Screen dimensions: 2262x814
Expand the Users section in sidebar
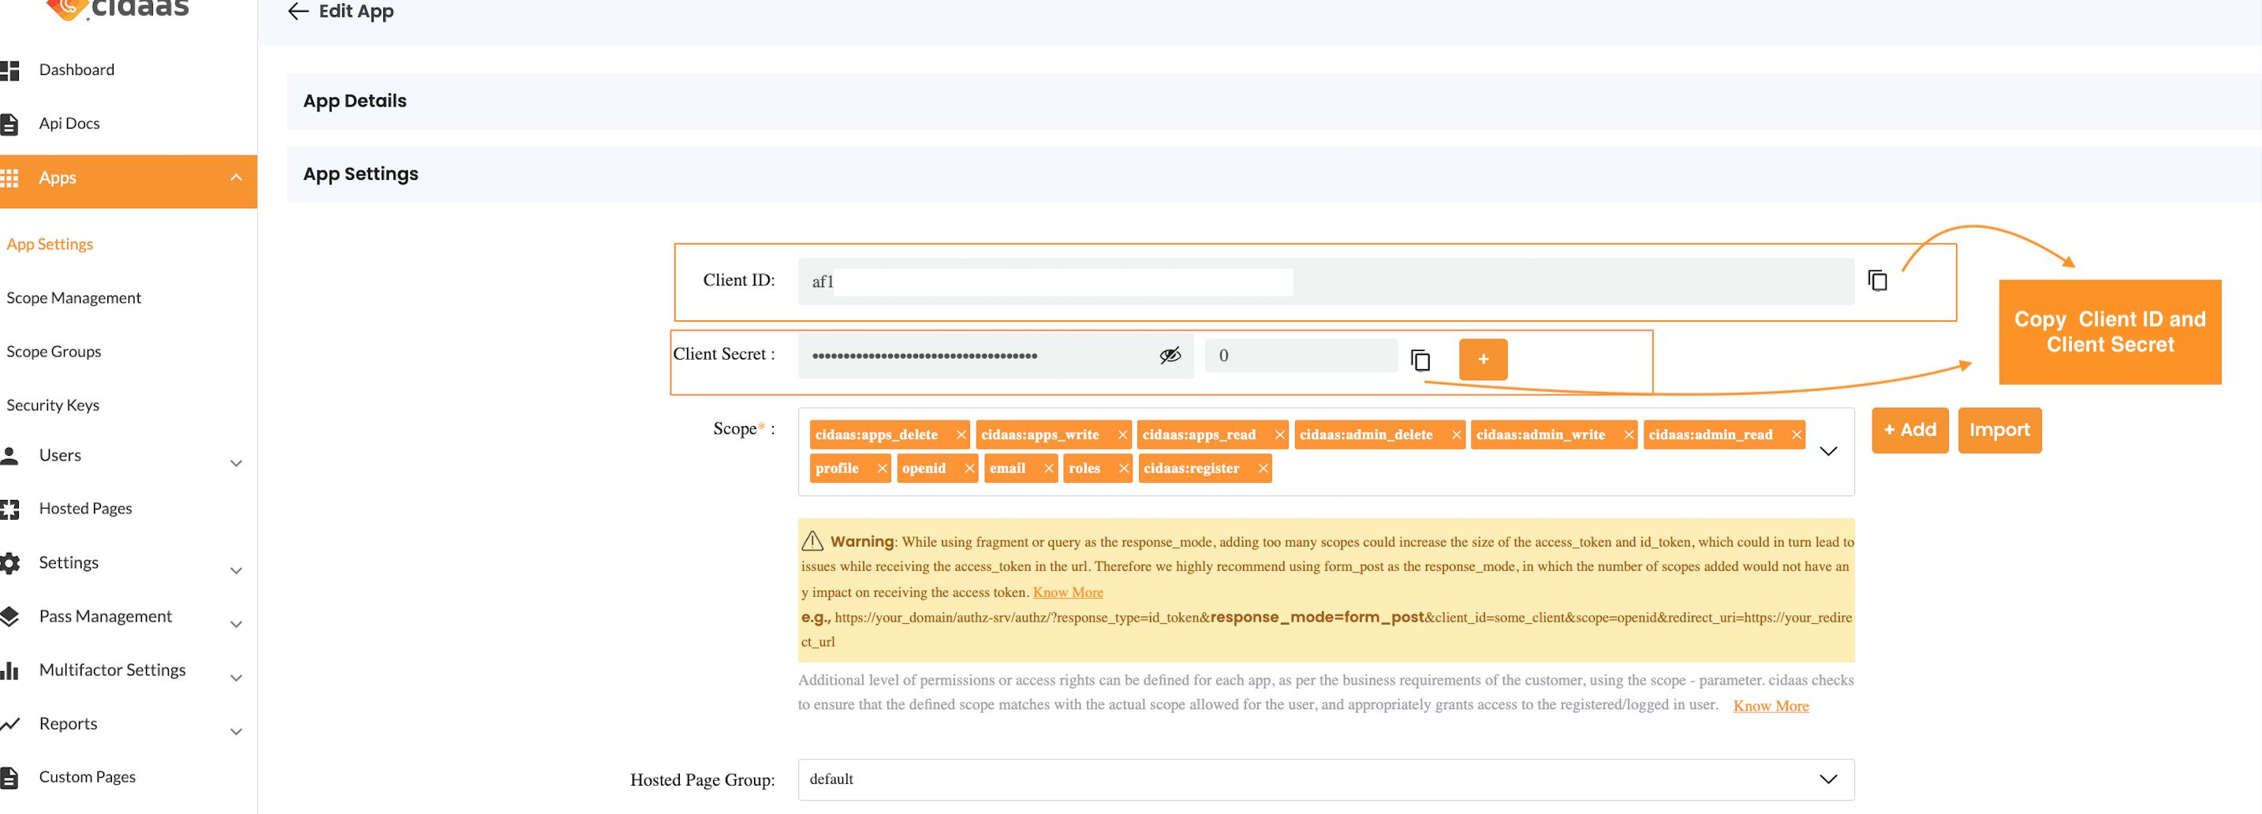235,463
